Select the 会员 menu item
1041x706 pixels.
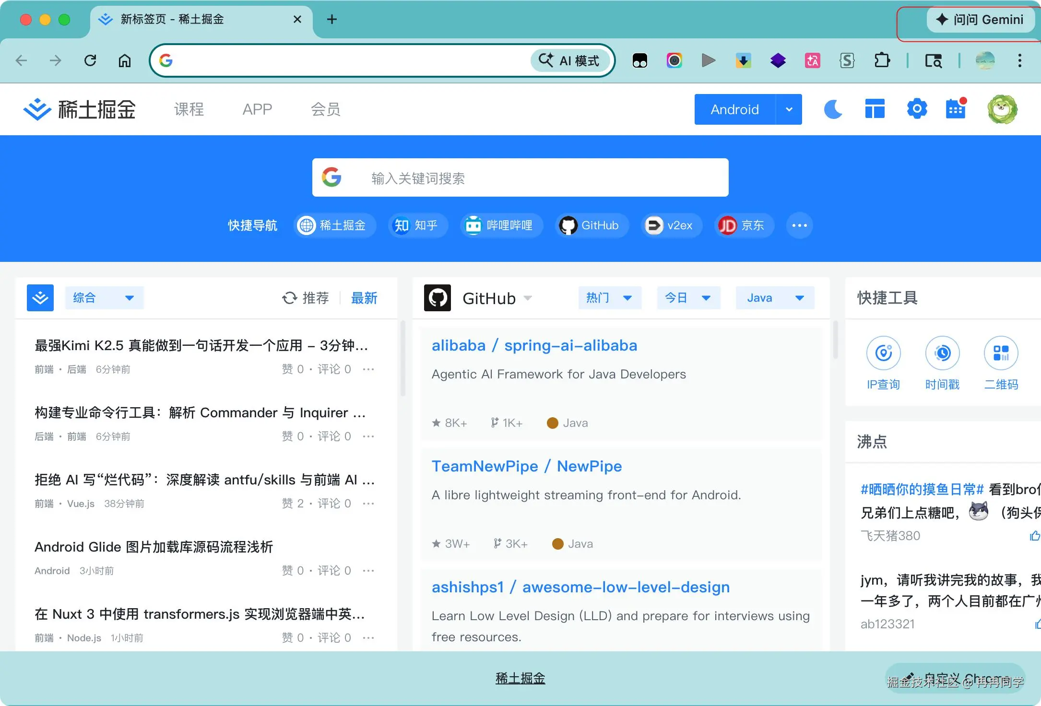coord(326,109)
